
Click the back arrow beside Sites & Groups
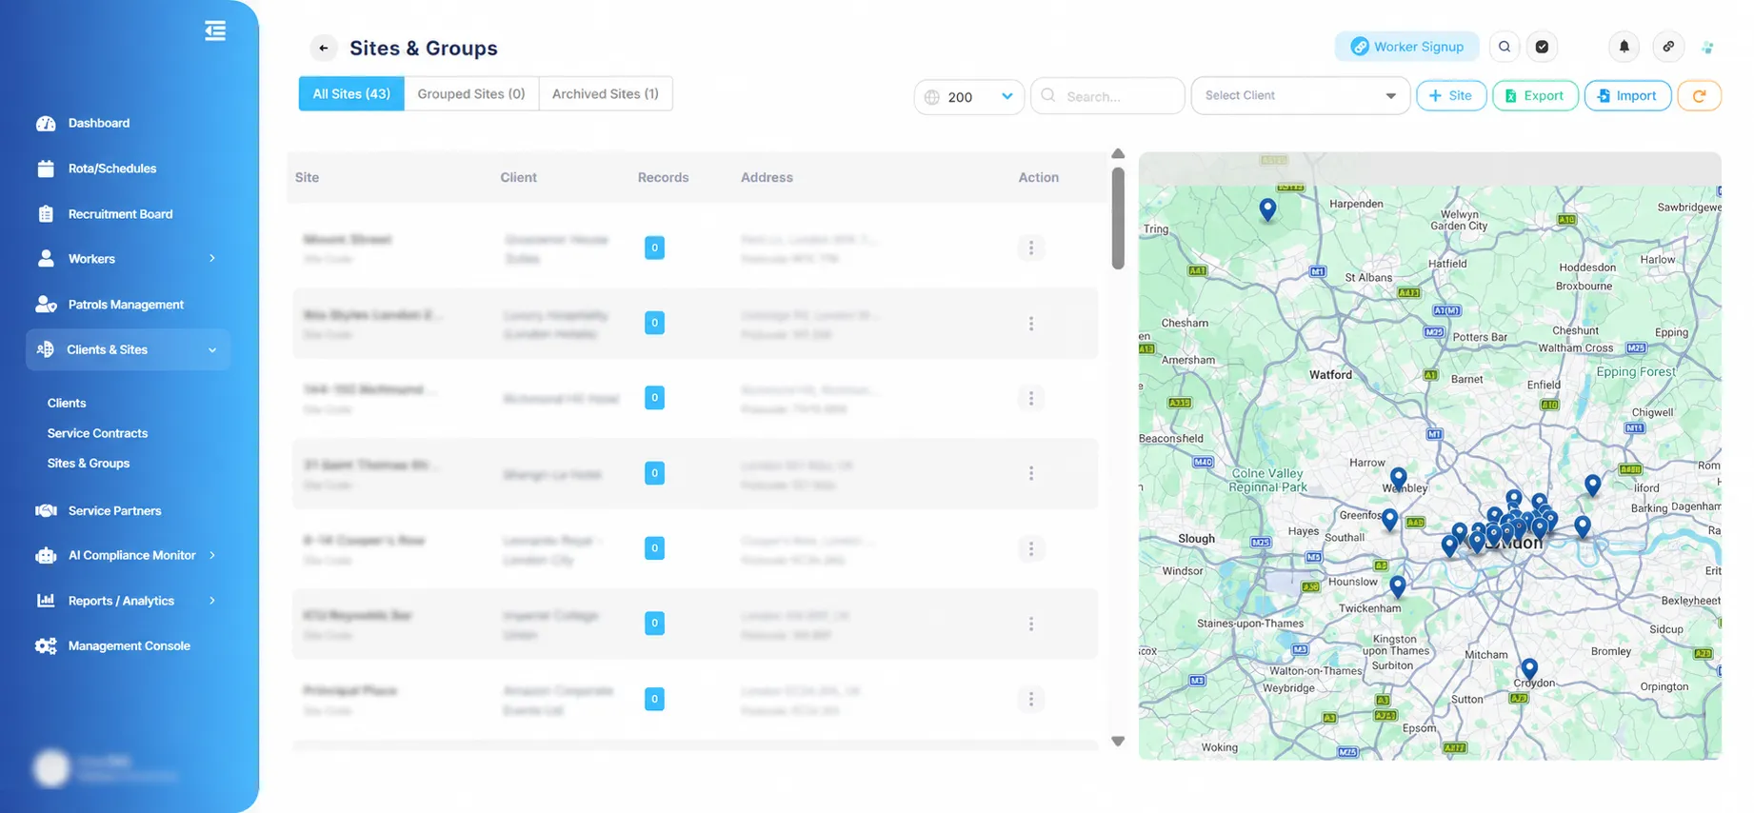(324, 48)
